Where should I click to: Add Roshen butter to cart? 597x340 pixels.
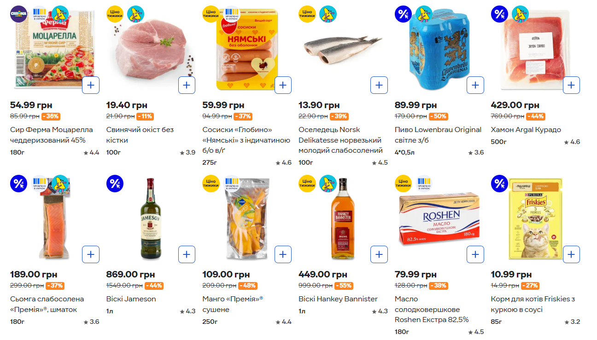pos(475,254)
